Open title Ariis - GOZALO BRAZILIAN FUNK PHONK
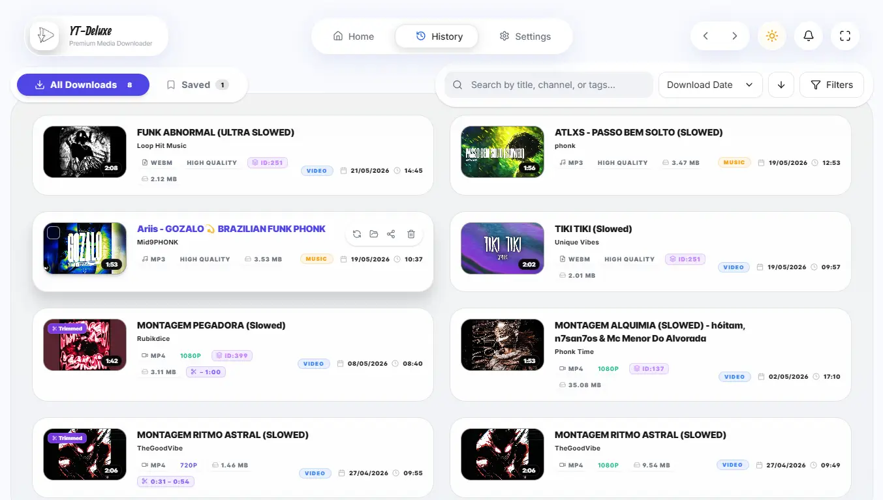 click(x=231, y=229)
